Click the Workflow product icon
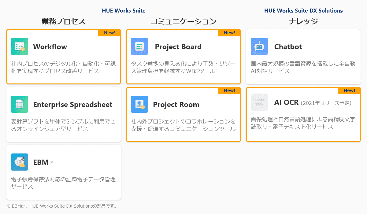 20,46
